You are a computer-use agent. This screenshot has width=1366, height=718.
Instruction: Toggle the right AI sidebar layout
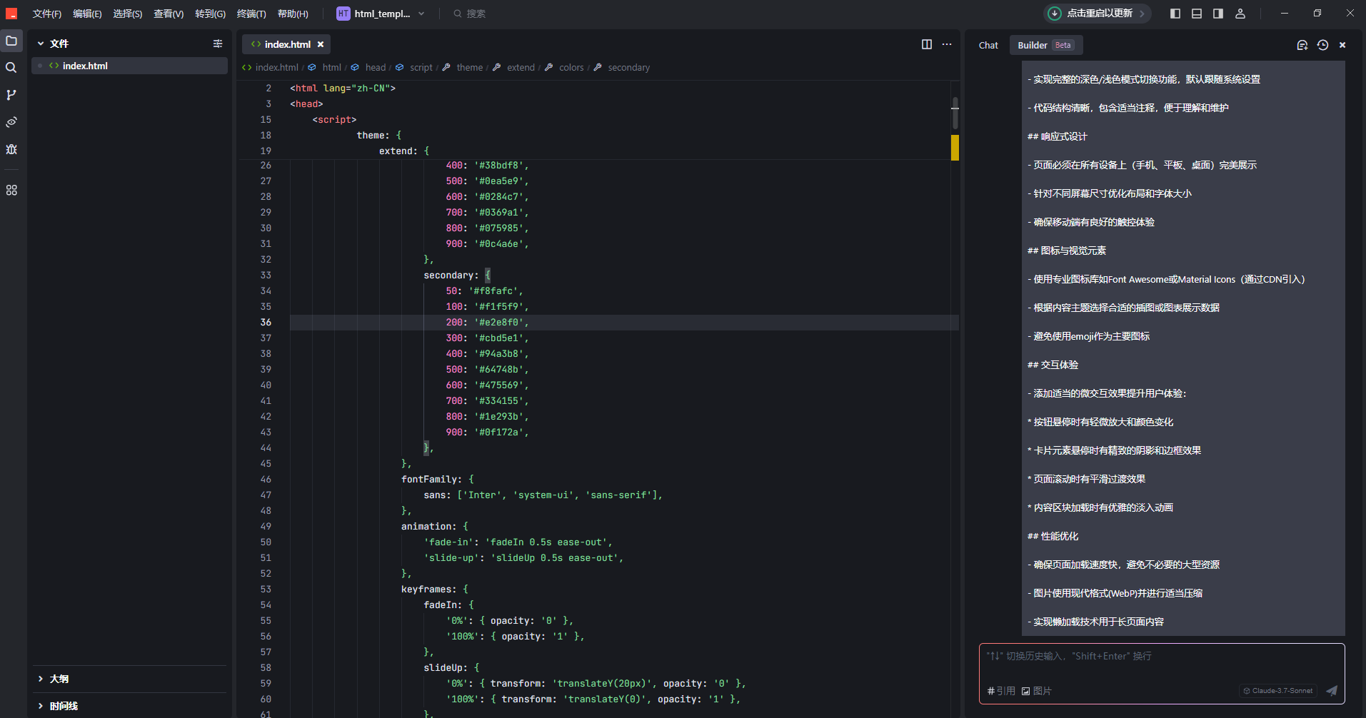tap(1218, 14)
